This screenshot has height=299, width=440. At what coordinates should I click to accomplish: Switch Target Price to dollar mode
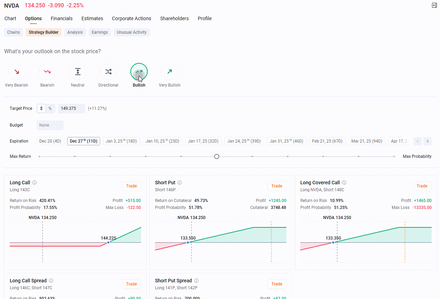tap(41, 108)
